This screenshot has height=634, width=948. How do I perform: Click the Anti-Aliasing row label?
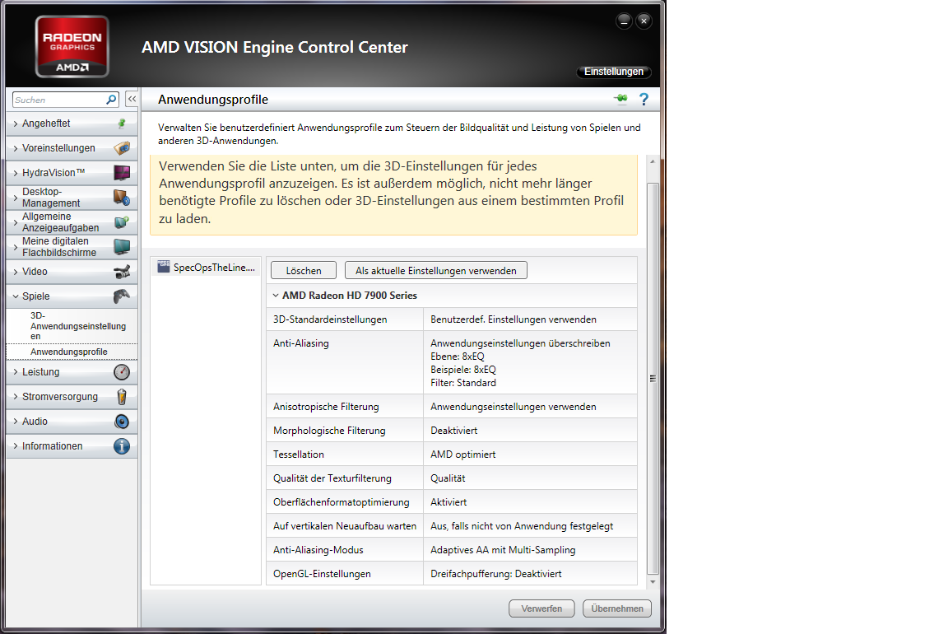(x=301, y=343)
